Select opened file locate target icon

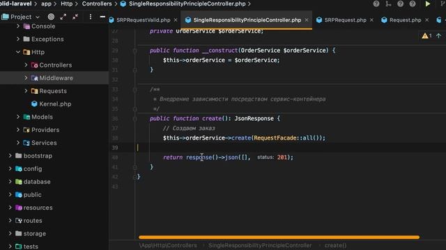tap(51, 17)
